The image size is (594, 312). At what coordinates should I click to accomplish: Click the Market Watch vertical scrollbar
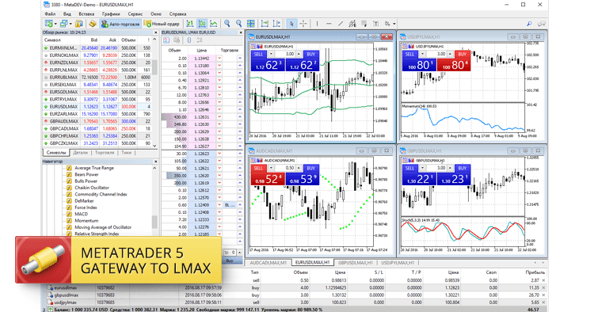154,92
